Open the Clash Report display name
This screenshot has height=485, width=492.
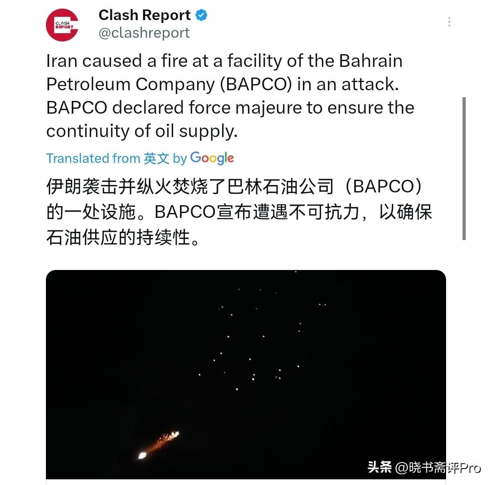click(144, 15)
